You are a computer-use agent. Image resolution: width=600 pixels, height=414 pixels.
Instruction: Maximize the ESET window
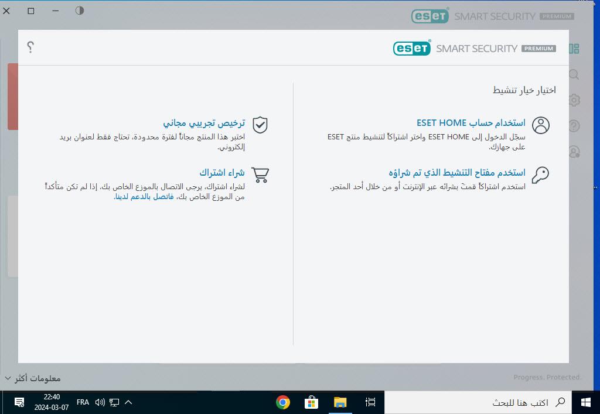tap(31, 11)
